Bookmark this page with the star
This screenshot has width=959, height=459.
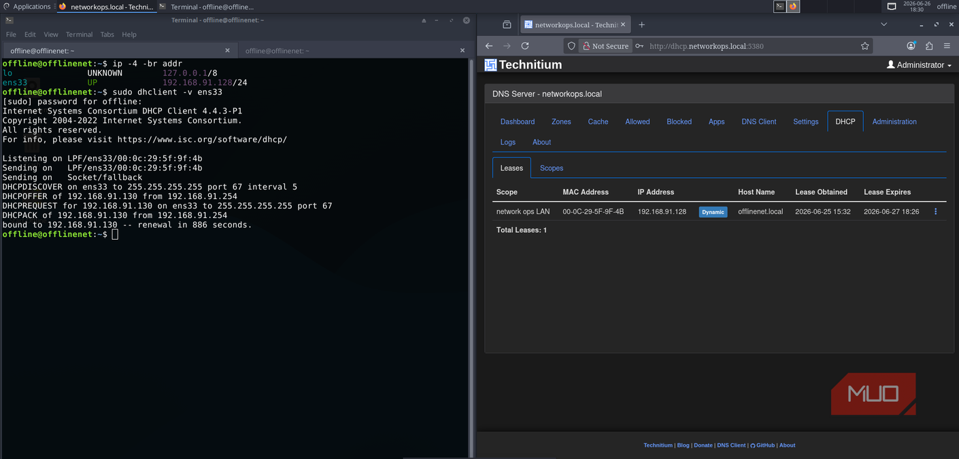click(x=864, y=46)
